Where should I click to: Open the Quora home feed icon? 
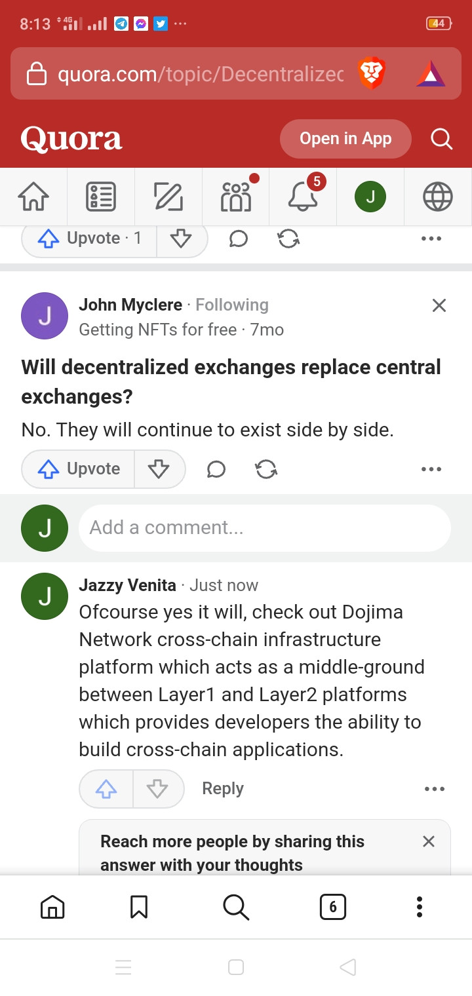pos(33,197)
